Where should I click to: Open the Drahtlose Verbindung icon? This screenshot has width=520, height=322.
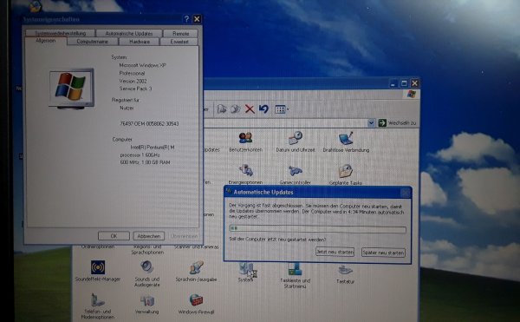click(x=346, y=141)
